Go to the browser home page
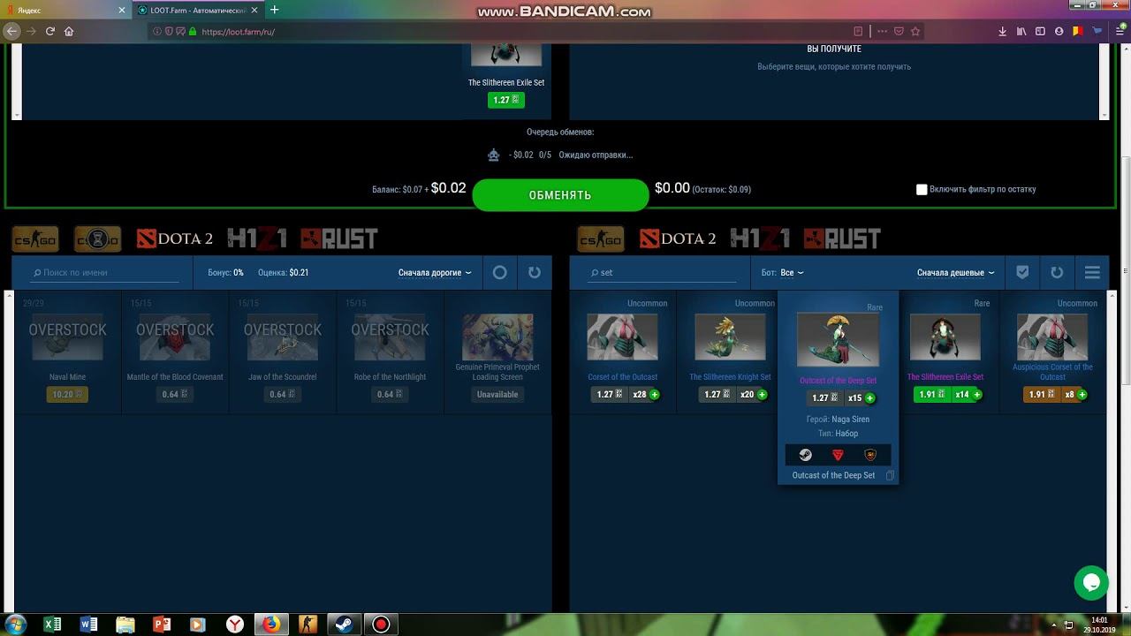This screenshot has width=1131, height=636. (69, 31)
